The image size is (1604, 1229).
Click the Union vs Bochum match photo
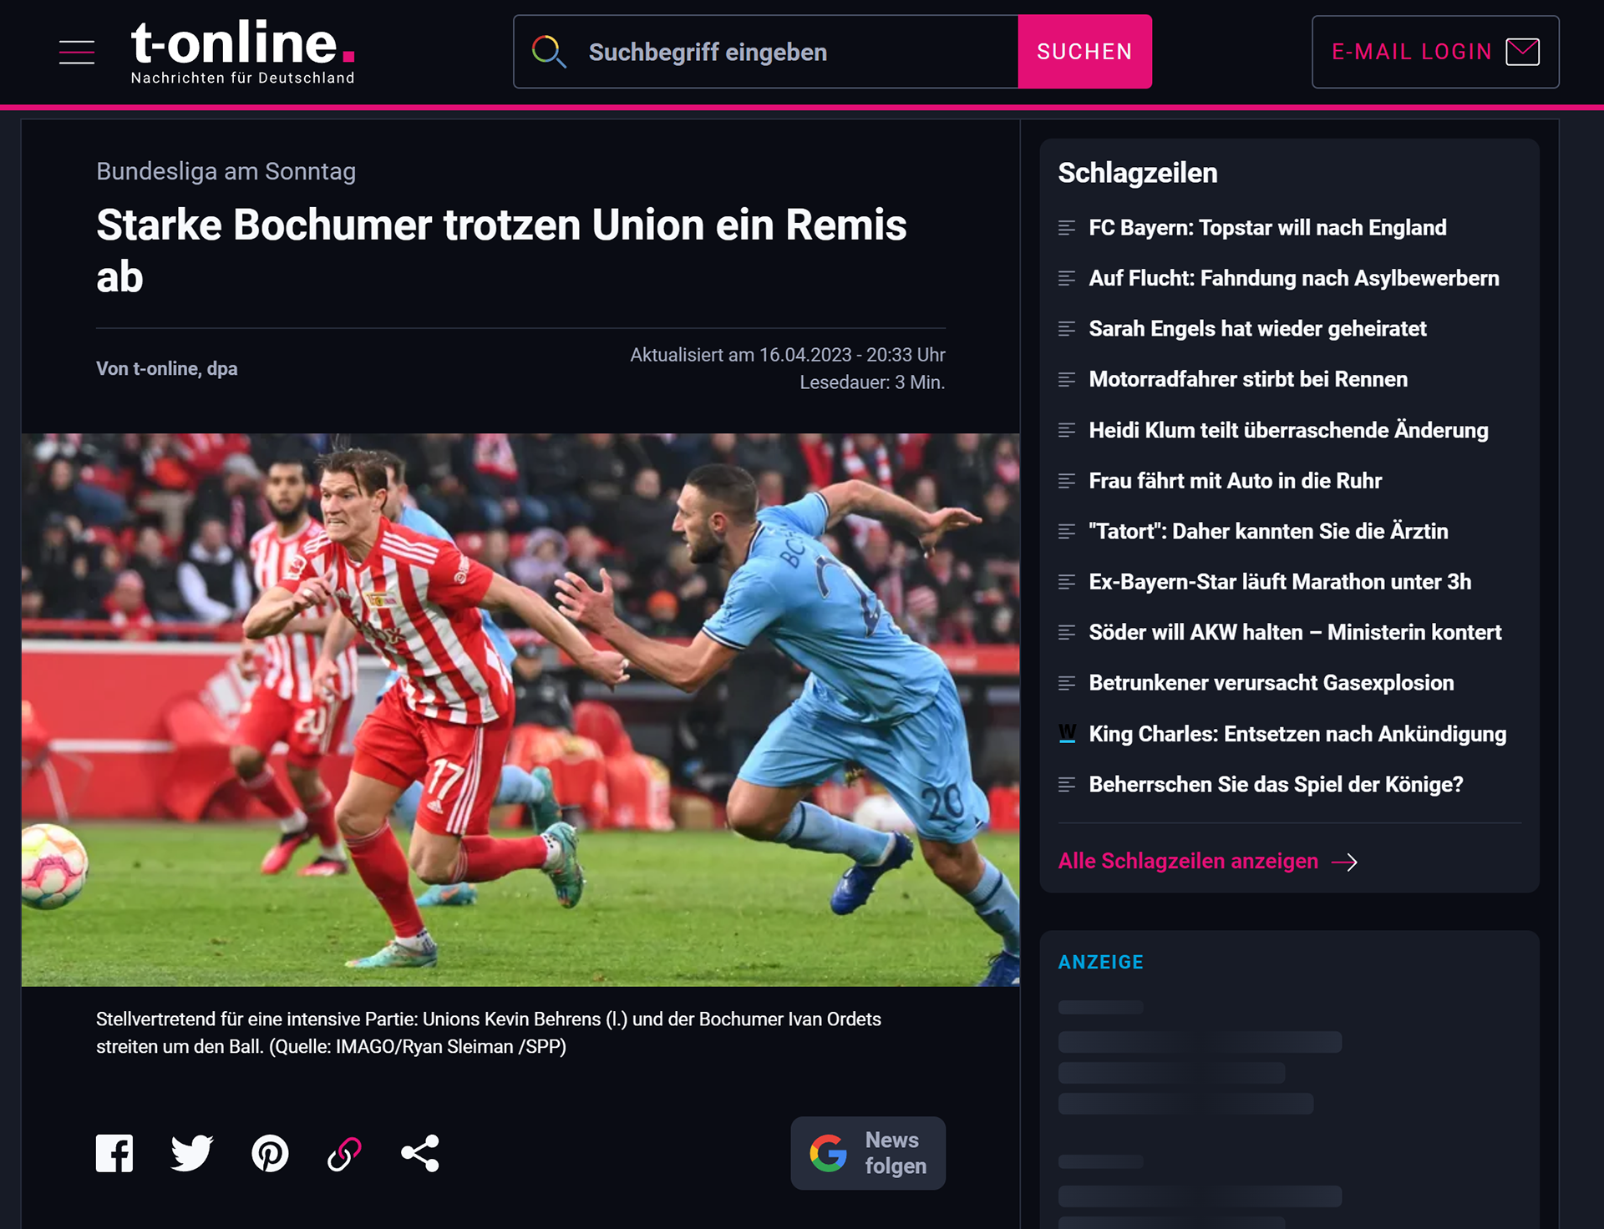pos(520,710)
